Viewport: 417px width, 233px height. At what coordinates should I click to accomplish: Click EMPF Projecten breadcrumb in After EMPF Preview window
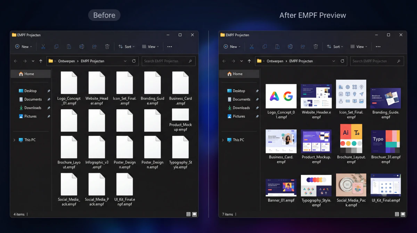point(301,61)
